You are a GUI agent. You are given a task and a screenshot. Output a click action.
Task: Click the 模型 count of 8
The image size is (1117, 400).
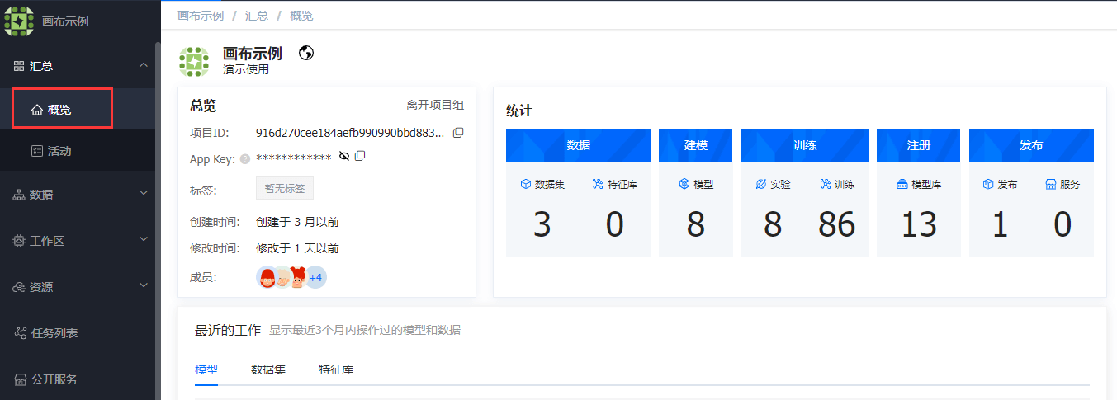[x=696, y=224]
